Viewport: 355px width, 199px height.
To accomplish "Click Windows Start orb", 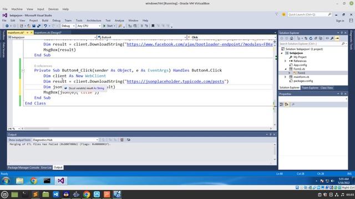I will click(x=6, y=181).
